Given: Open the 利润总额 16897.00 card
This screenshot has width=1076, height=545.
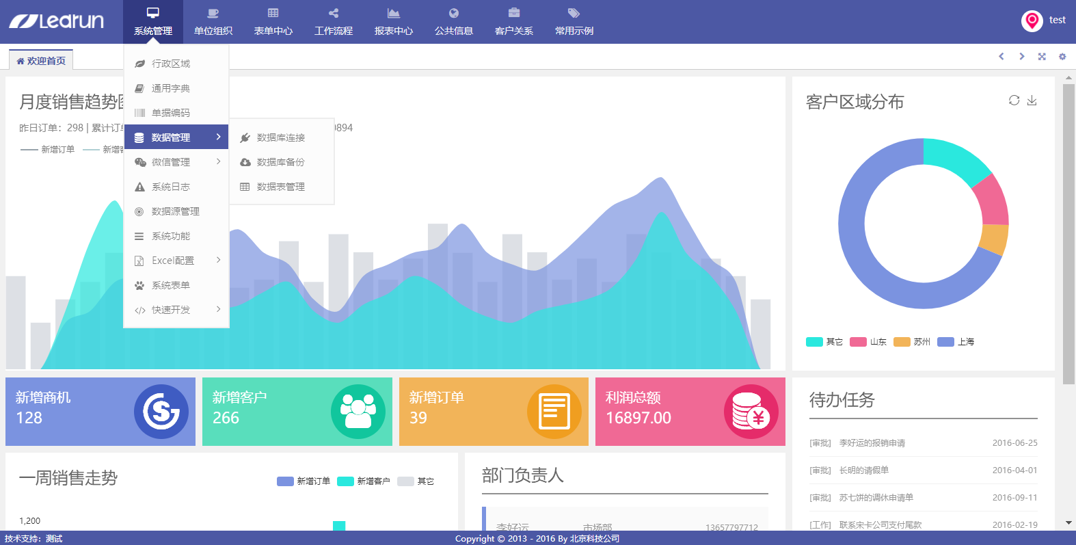Looking at the screenshot, I should click(x=690, y=412).
